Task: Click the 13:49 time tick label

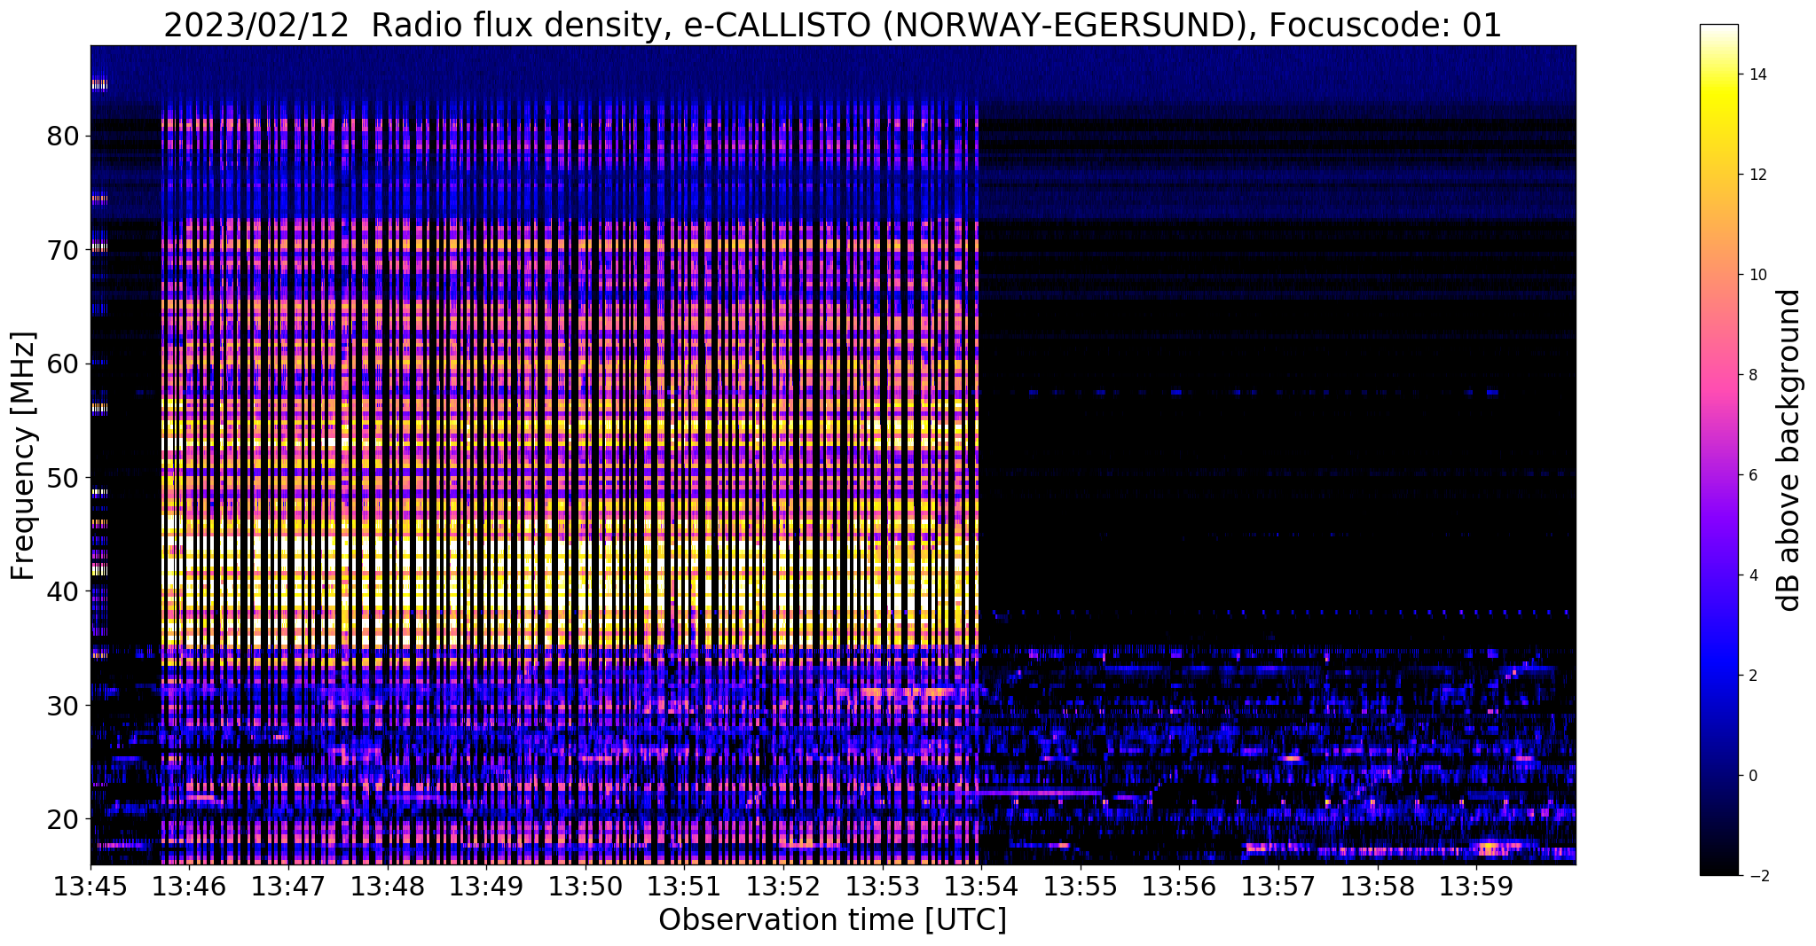Action: point(486,886)
